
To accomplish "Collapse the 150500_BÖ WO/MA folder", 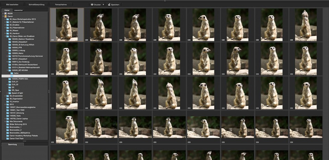I will [x=7, y=70].
